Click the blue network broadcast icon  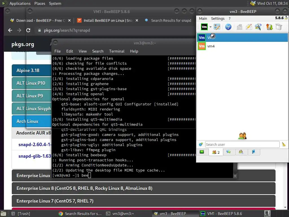[228, 27]
